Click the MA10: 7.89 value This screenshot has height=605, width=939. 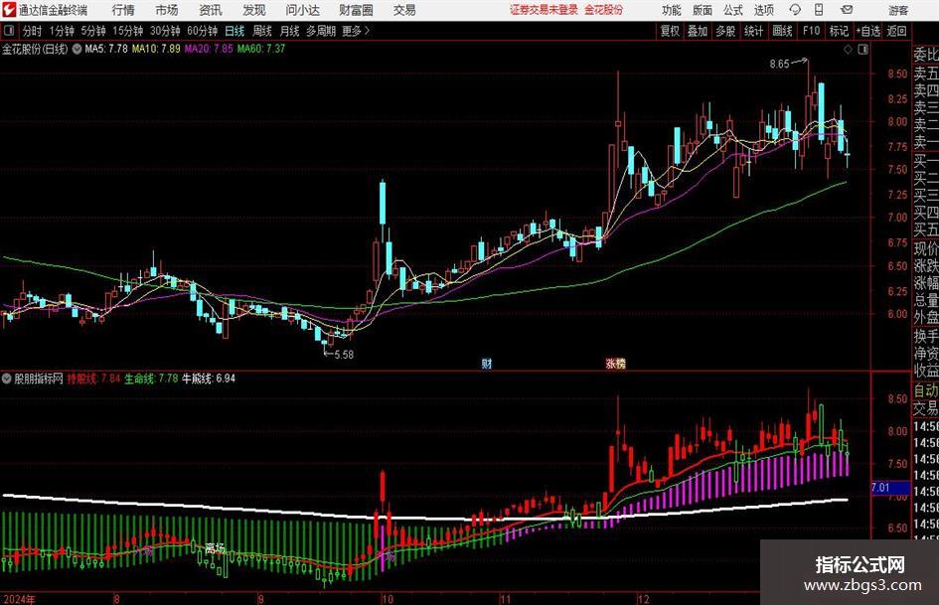point(156,49)
